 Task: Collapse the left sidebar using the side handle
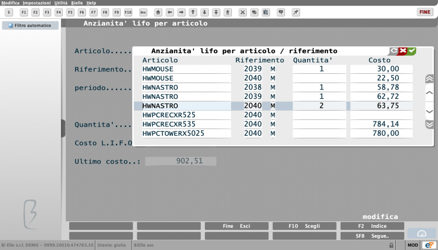[x=63, y=128]
